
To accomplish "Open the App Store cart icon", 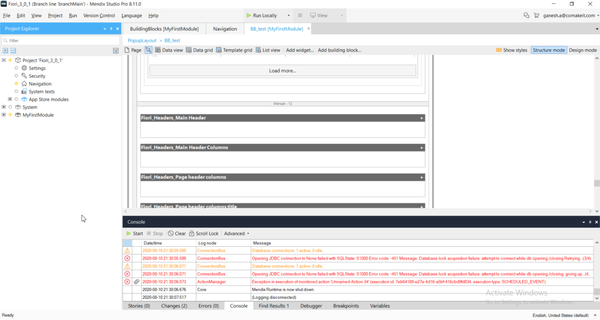I will pos(537,15).
